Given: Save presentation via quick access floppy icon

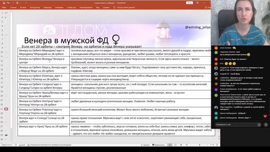Looking at the screenshot, I should coord(4,3).
